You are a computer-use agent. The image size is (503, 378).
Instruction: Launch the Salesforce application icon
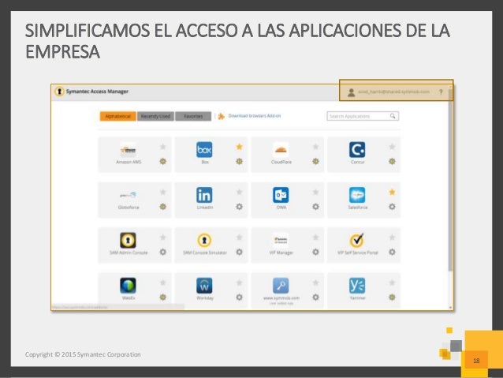pos(357,195)
